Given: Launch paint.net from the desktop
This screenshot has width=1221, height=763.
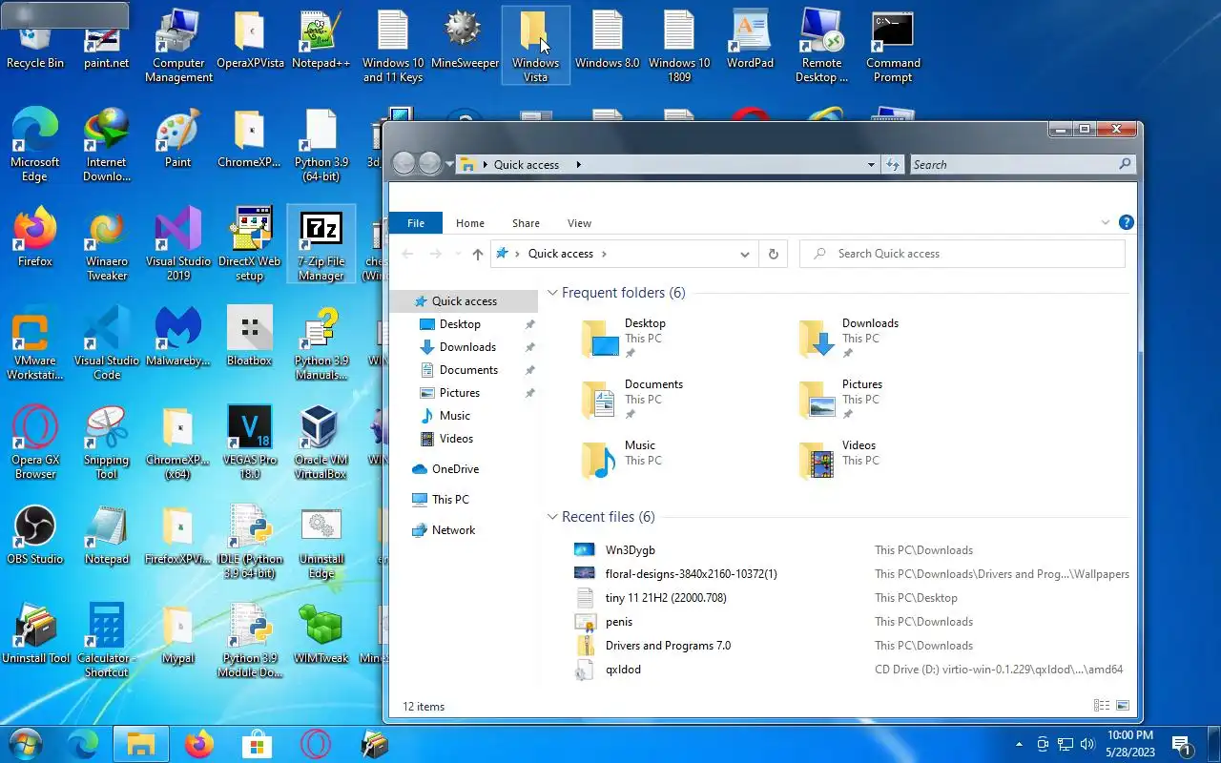Looking at the screenshot, I should coord(107,45).
